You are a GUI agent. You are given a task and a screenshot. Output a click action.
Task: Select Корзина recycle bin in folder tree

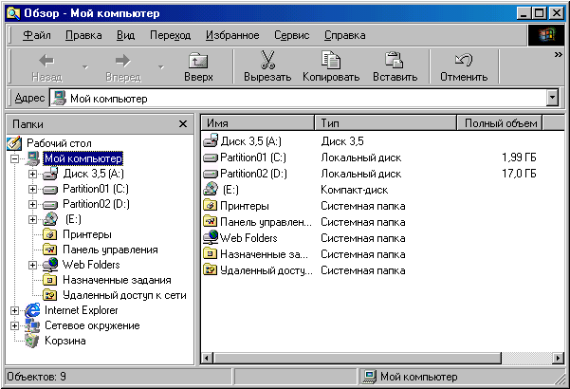[x=32, y=341]
